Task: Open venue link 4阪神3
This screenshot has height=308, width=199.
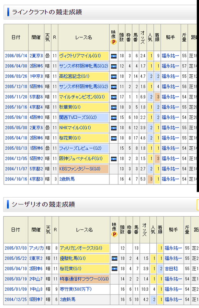Action: click(x=36, y=117)
